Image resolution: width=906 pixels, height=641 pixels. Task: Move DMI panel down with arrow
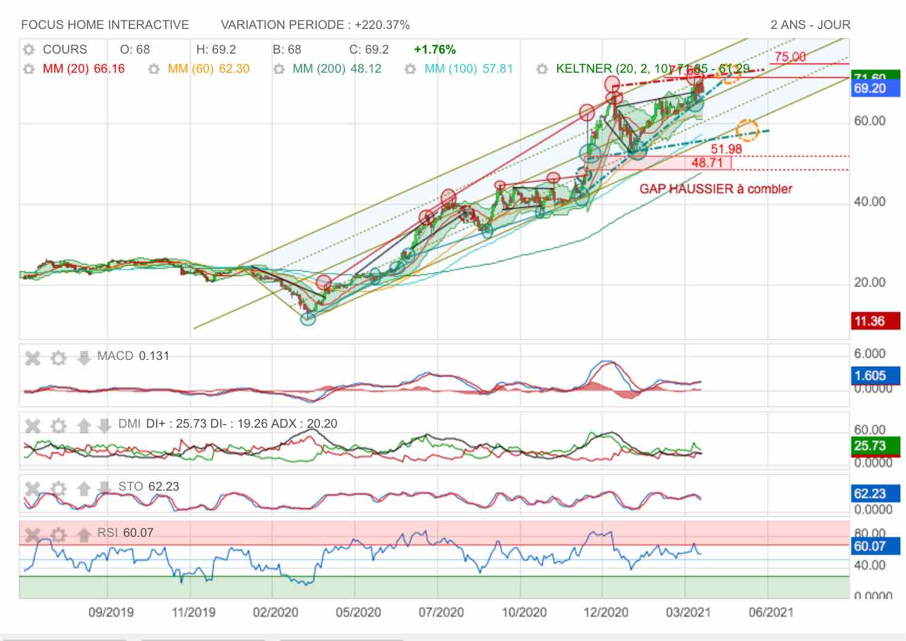tap(104, 425)
